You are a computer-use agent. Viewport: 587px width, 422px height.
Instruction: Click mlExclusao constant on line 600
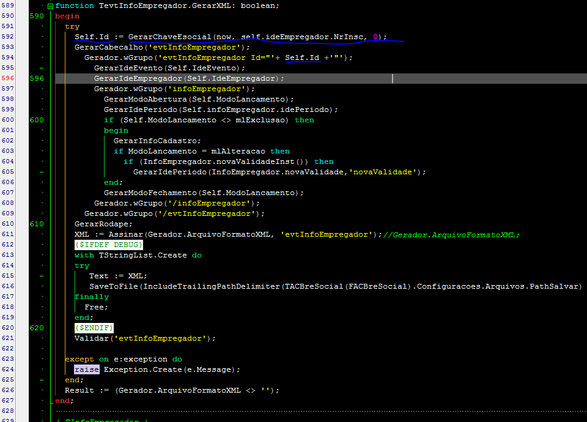click(260, 120)
